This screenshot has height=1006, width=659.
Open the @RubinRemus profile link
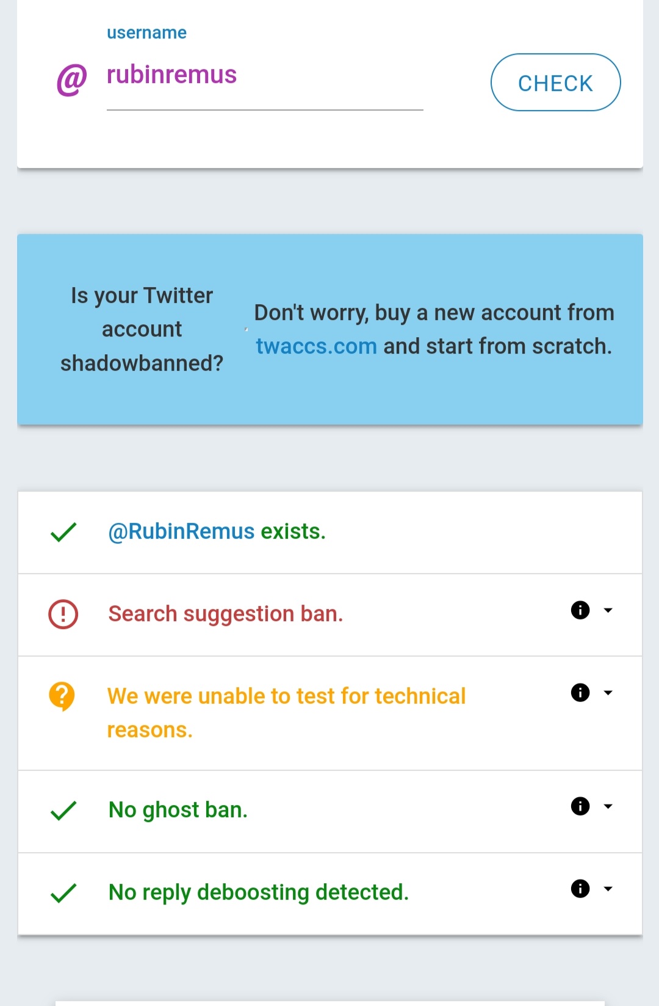point(181,531)
